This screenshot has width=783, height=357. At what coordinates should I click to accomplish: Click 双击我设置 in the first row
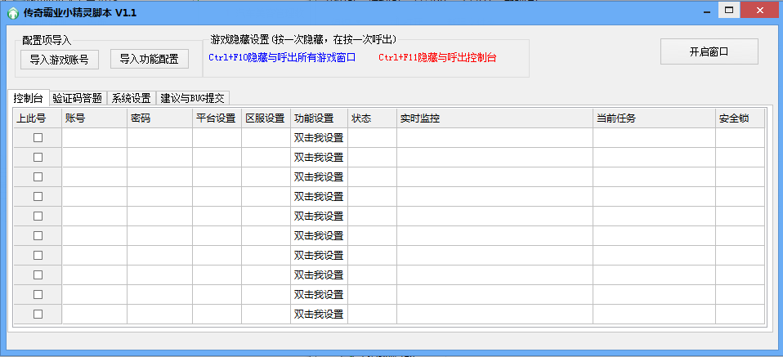click(319, 137)
